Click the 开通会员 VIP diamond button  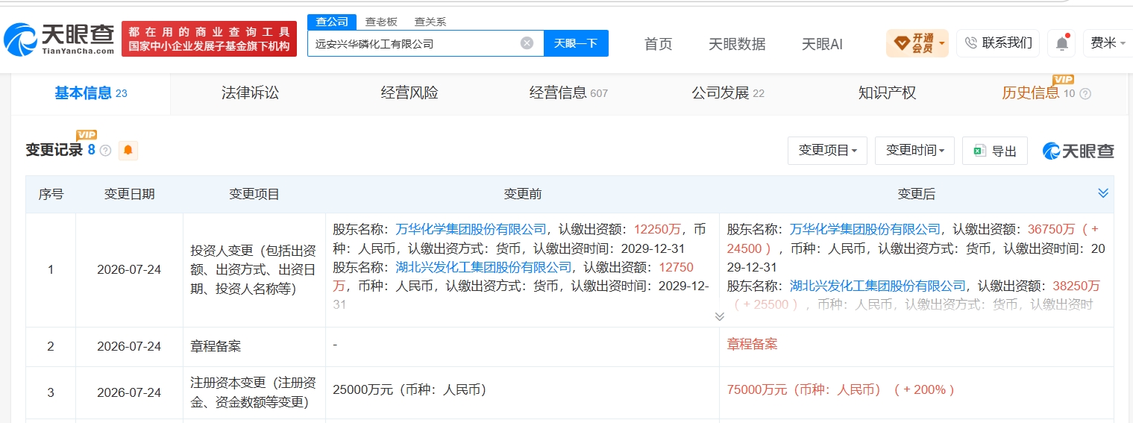click(917, 43)
